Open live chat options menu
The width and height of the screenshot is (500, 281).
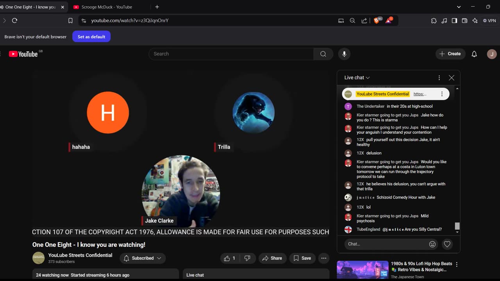[x=439, y=78]
